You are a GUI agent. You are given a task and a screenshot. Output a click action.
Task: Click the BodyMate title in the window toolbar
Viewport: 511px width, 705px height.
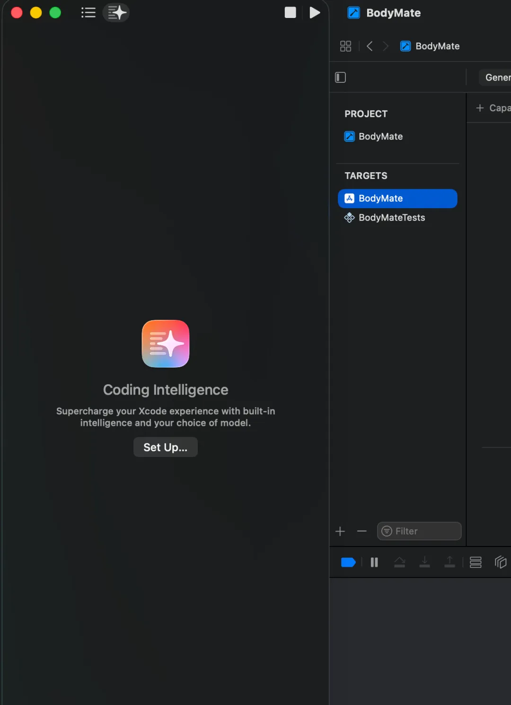pos(393,13)
